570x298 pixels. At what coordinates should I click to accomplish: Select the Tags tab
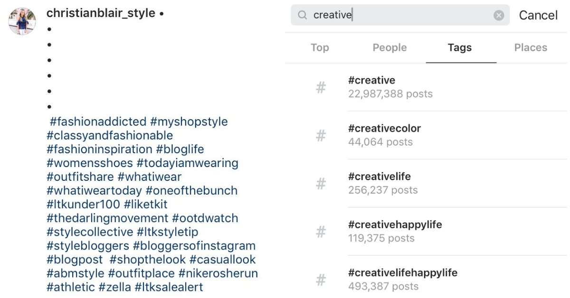coord(459,47)
